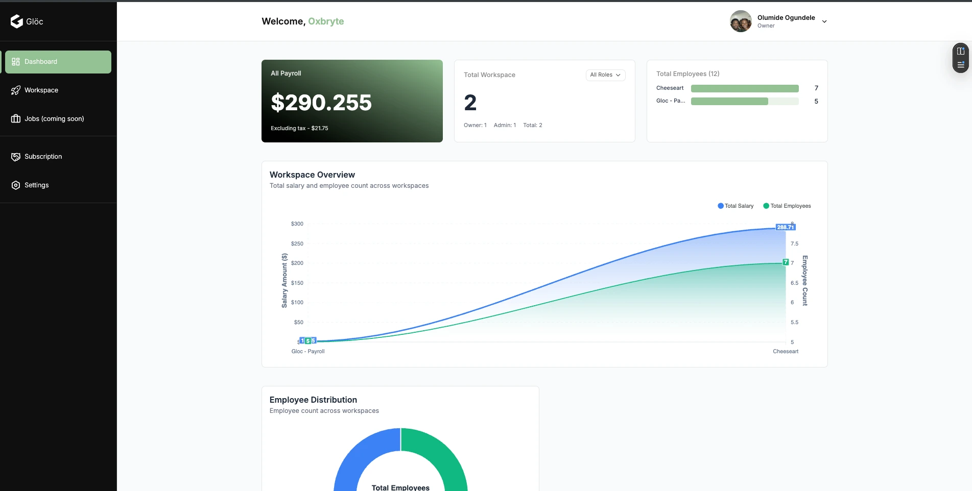Click the "Gloc - Payroll" x-axis label

(308, 351)
